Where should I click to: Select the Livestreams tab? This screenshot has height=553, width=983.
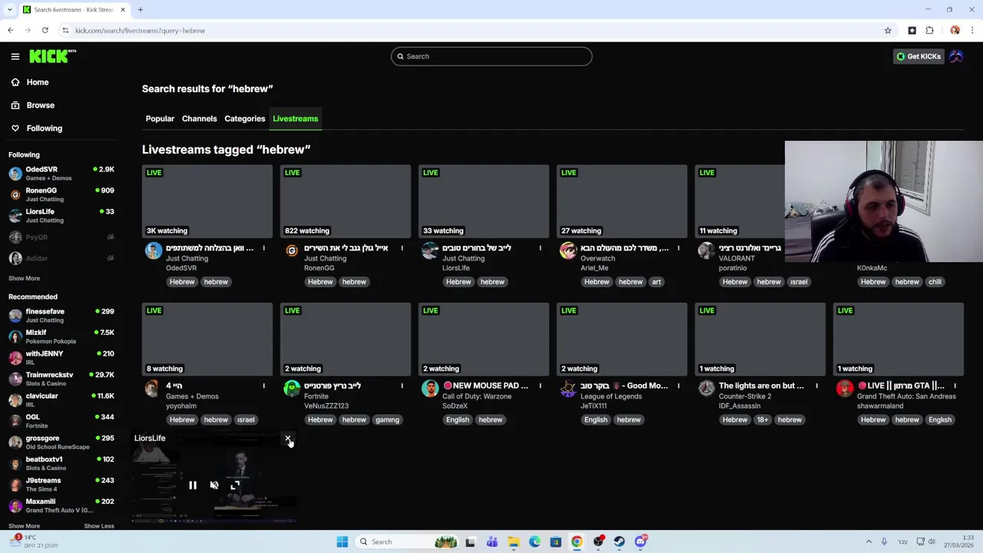click(x=295, y=118)
